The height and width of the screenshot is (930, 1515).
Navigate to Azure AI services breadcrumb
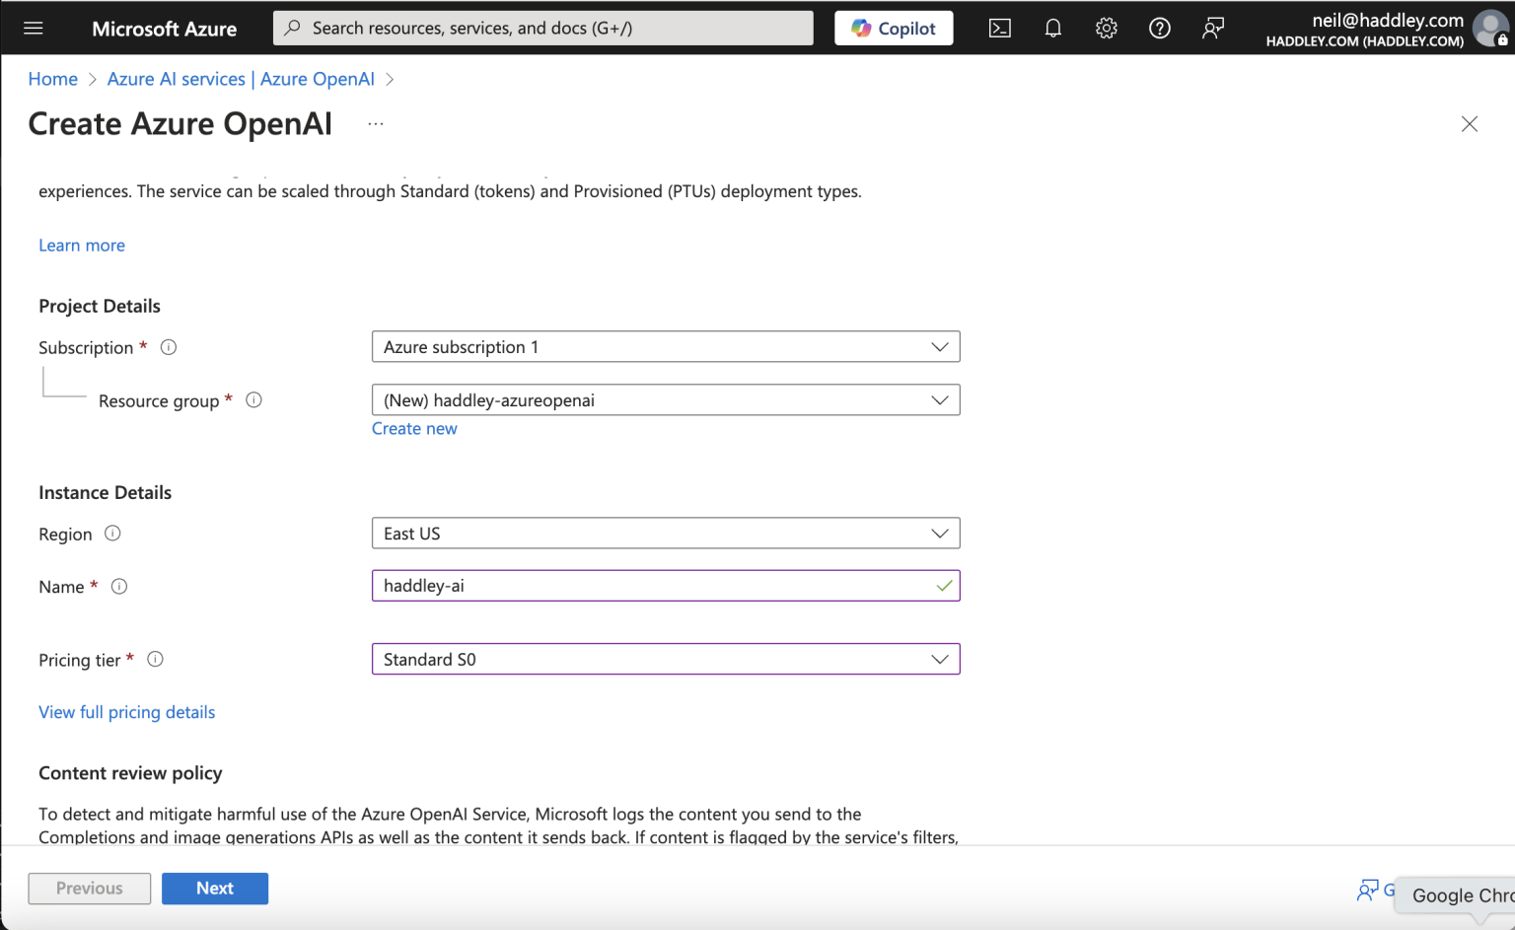point(241,79)
